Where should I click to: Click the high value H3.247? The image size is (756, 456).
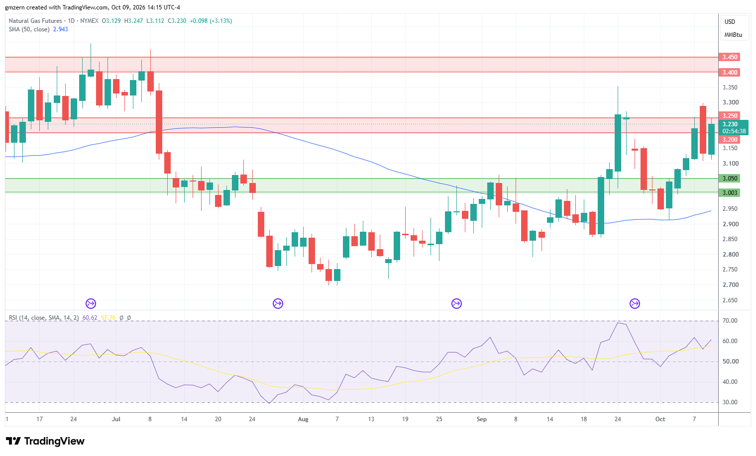(133, 21)
